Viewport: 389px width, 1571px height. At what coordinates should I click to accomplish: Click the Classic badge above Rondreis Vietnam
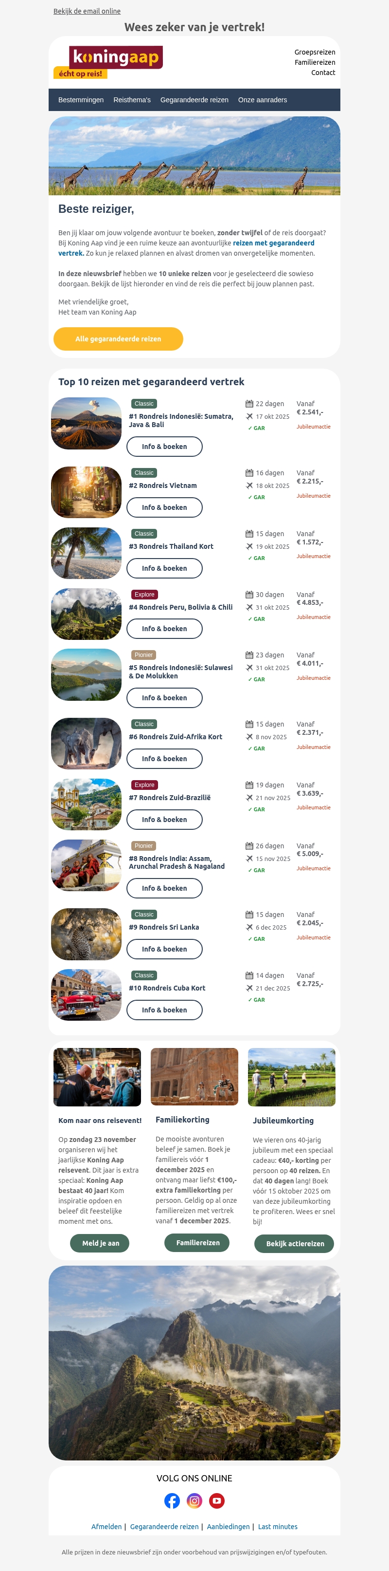pyautogui.click(x=144, y=473)
